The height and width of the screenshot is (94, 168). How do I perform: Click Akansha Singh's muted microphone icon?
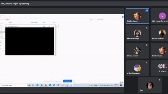click(x=147, y=28)
